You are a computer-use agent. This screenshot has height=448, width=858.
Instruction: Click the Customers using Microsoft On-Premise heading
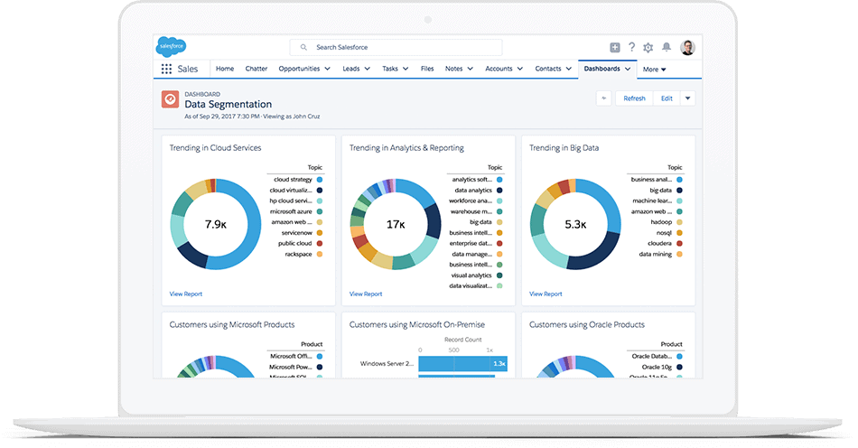(x=417, y=325)
